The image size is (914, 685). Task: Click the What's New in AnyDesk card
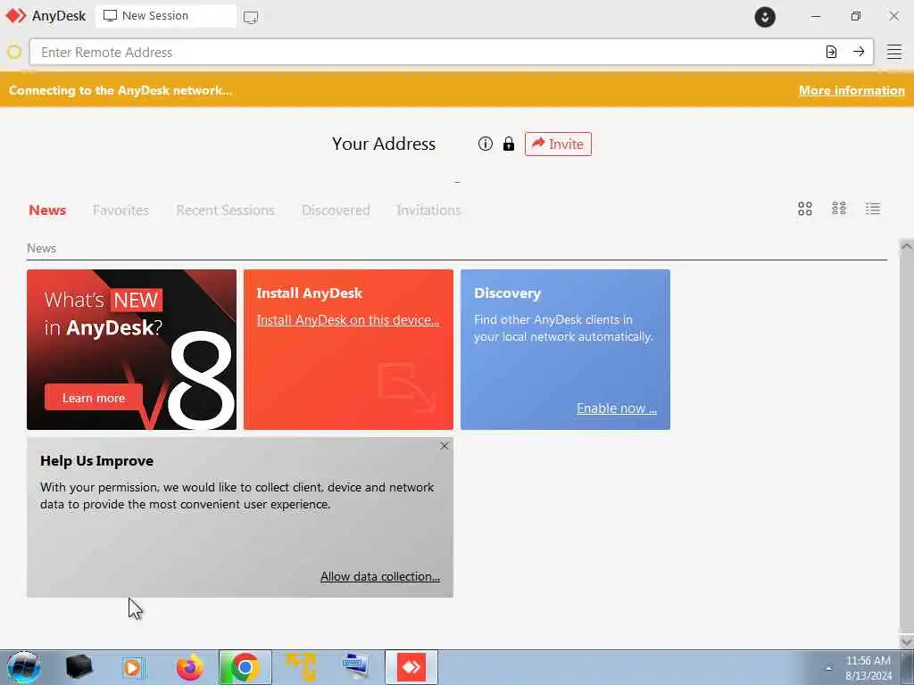click(132, 350)
